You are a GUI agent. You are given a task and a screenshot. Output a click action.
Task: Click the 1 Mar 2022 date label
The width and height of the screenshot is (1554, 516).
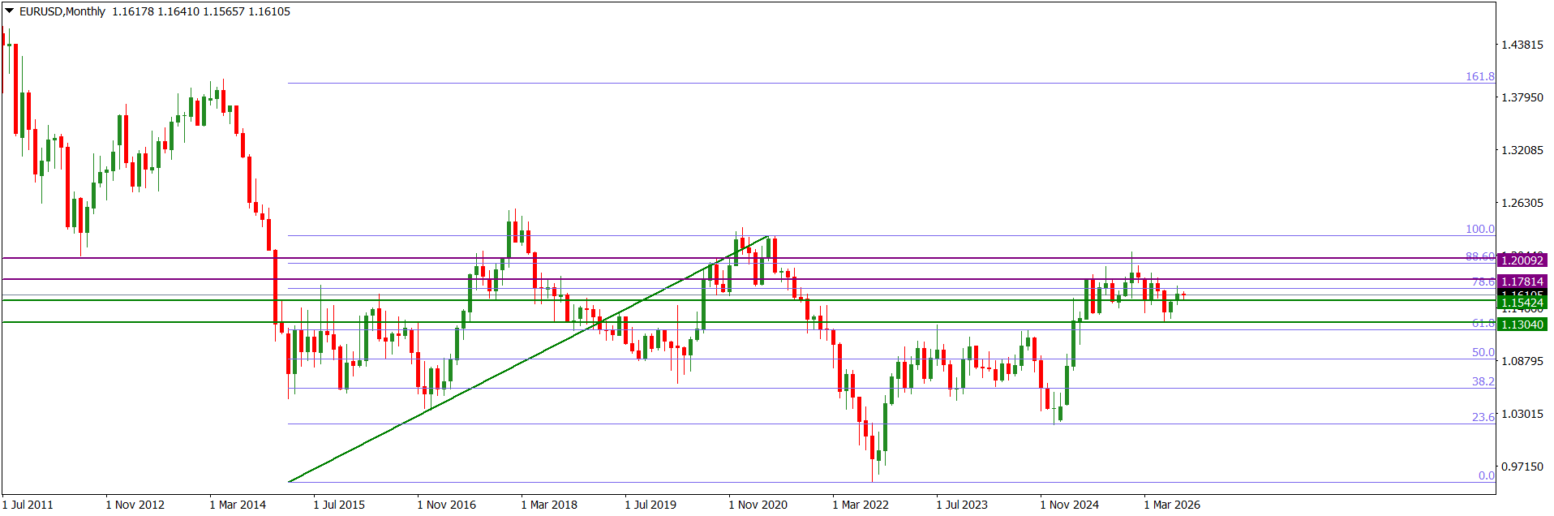[861, 505]
